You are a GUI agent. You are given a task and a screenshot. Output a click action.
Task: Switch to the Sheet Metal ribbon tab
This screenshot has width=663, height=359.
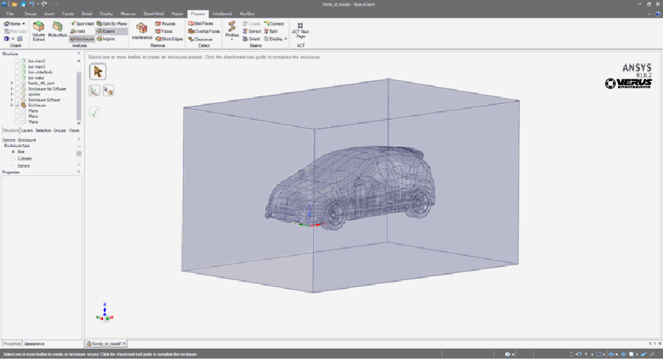click(153, 14)
